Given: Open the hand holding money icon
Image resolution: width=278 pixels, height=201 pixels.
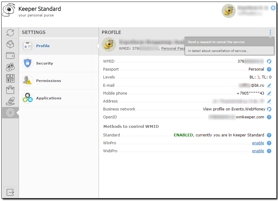Looking at the screenshot, I should point(10,101).
